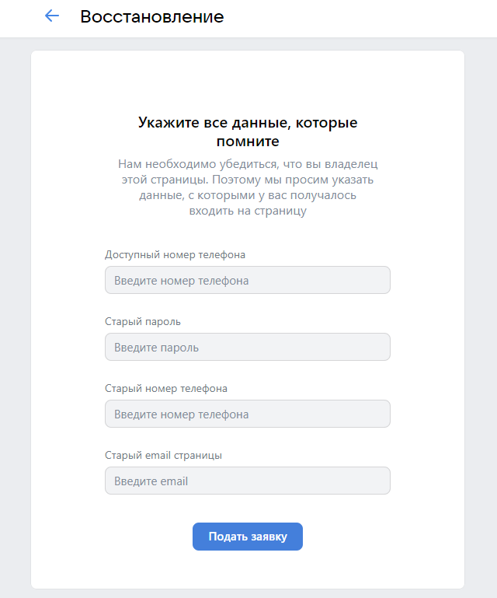This screenshot has height=598, width=497.
Task: Click the gray explanation paragraph under the heading
Action: (x=247, y=187)
